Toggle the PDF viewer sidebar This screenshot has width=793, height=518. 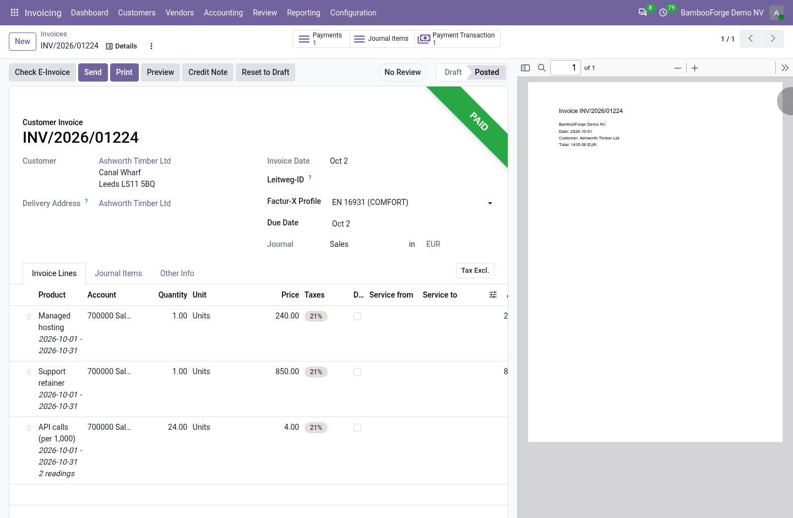[x=525, y=68]
